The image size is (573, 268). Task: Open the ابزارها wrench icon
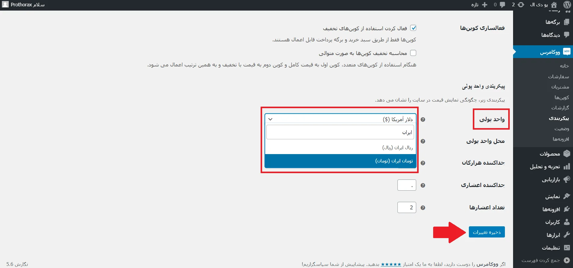pyautogui.click(x=567, y=235)
